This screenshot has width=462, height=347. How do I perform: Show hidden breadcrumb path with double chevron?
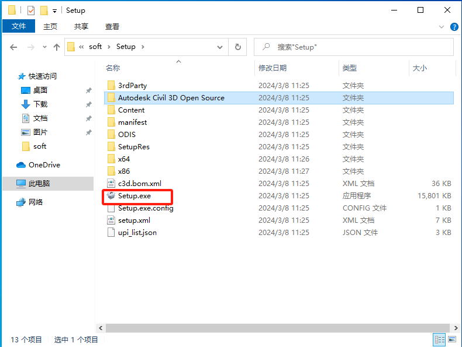(81, 47)
